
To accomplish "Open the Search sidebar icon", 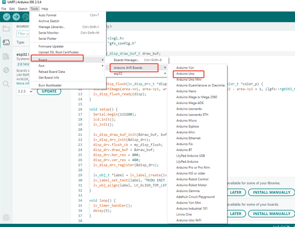I will coord(6,84).
